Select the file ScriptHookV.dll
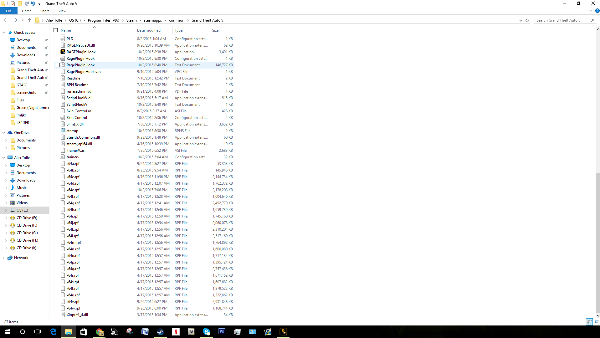 [79, 98]
